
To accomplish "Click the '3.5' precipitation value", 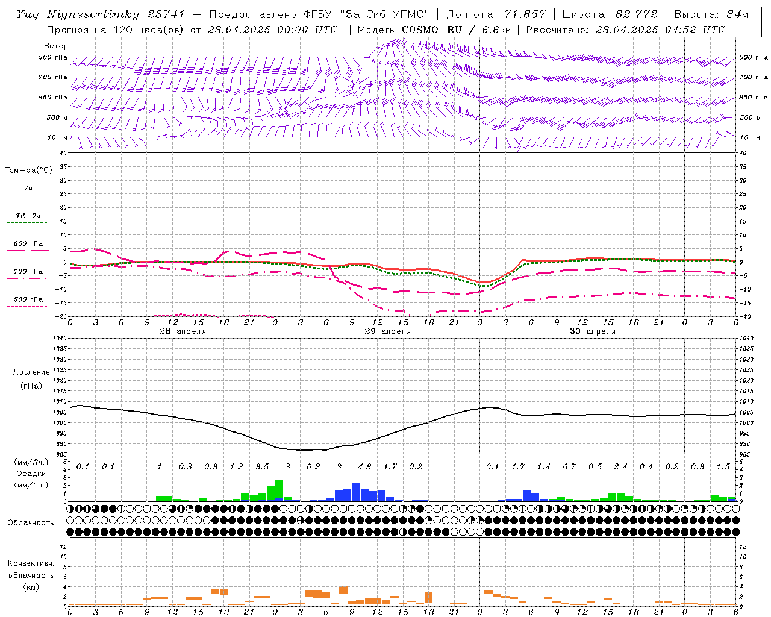I will (x=262, y=466).
